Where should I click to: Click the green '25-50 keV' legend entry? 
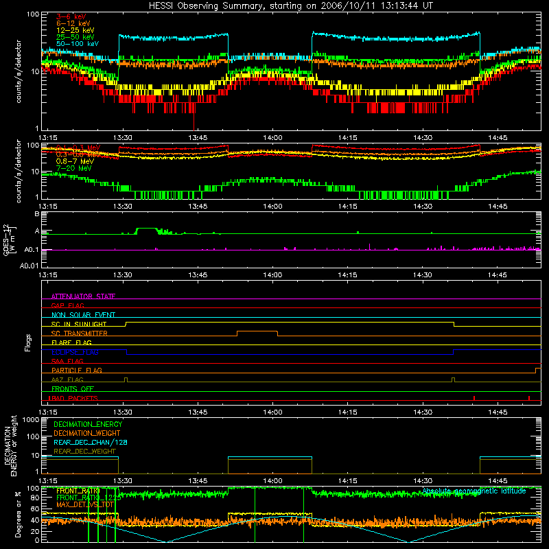[75, 37]
